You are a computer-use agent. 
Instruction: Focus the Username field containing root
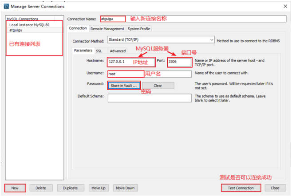pyautogui.click(x=150, y=74)
